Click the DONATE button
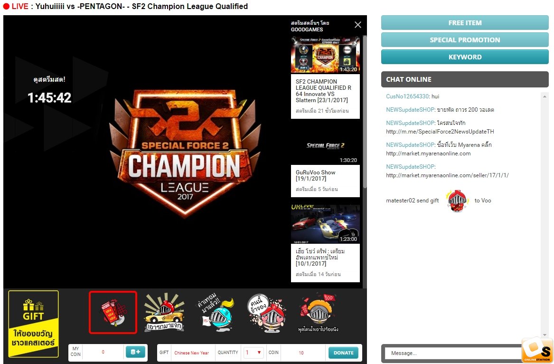This screenshot has width=554, height=364. coord(343,353)
